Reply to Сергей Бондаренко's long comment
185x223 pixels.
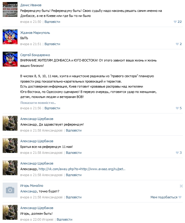tap(52, 108)
